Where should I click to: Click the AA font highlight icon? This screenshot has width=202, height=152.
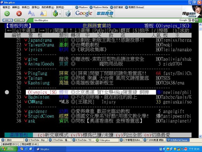click(43, 14)
